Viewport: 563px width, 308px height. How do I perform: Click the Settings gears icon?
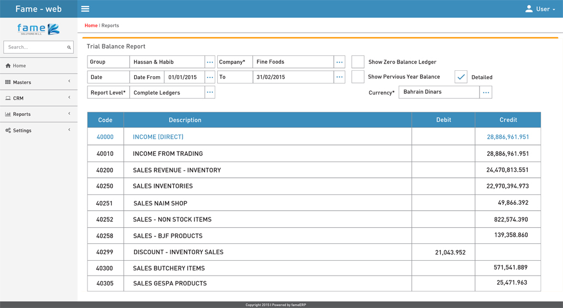pos(8,130)
